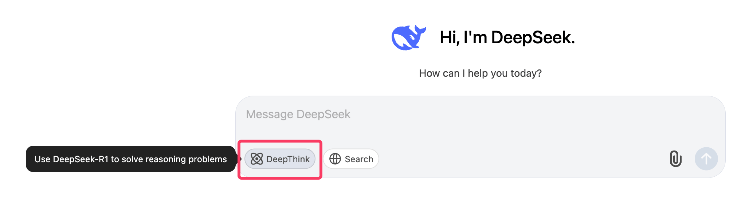Click "How can I help you today?" text
This screenshot has width=753, height=212.
[x=480, y=73]
